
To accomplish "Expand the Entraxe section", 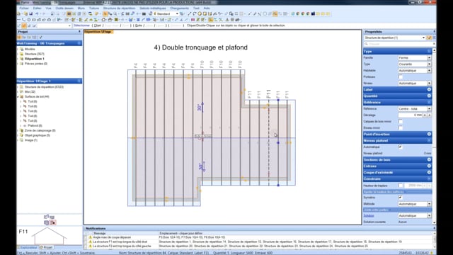I will [429, 166].
